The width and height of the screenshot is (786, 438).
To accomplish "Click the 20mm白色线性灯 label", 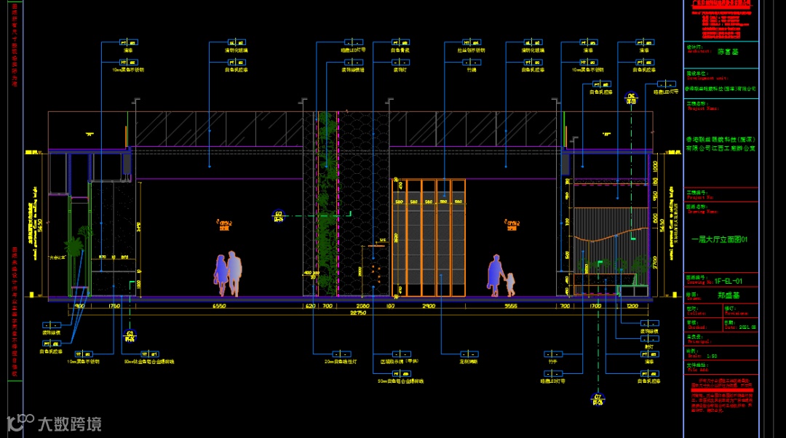I will pos(341,362).
